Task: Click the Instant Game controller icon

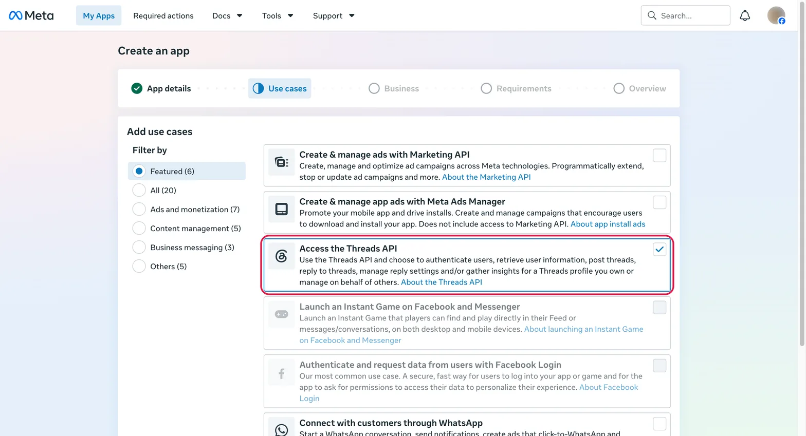Action: pyautogui.click(x=281, y=314)
